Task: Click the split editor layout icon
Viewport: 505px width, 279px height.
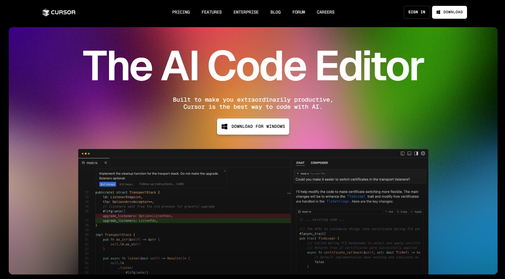Action: (403, 153)
